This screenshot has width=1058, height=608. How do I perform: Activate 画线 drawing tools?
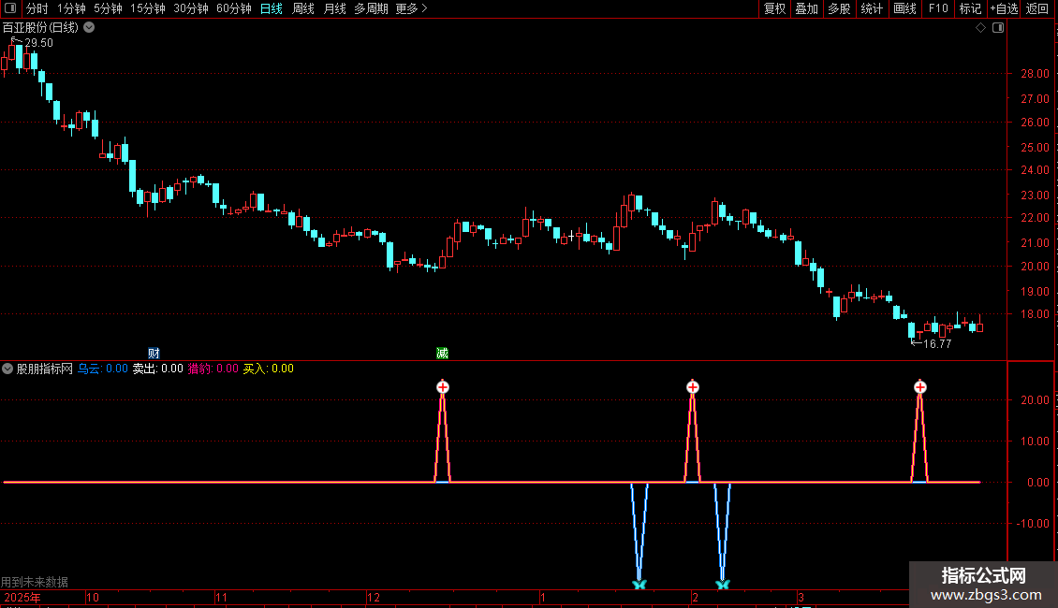[x=904, y=8]
